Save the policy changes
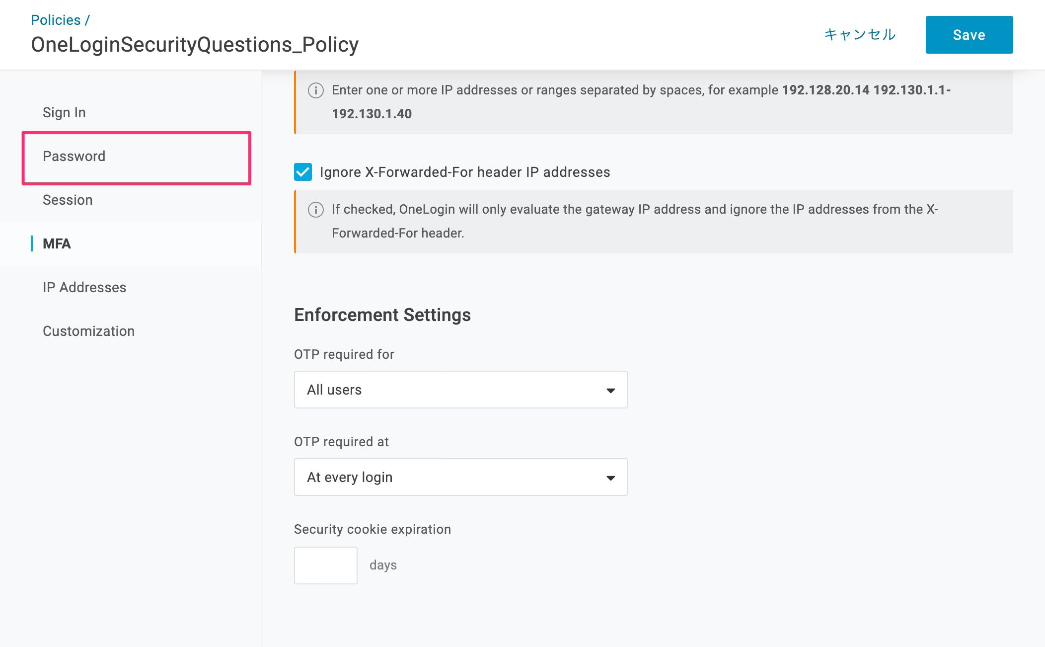The width and height of the screenshot is (1045, 647). [969, 35]
